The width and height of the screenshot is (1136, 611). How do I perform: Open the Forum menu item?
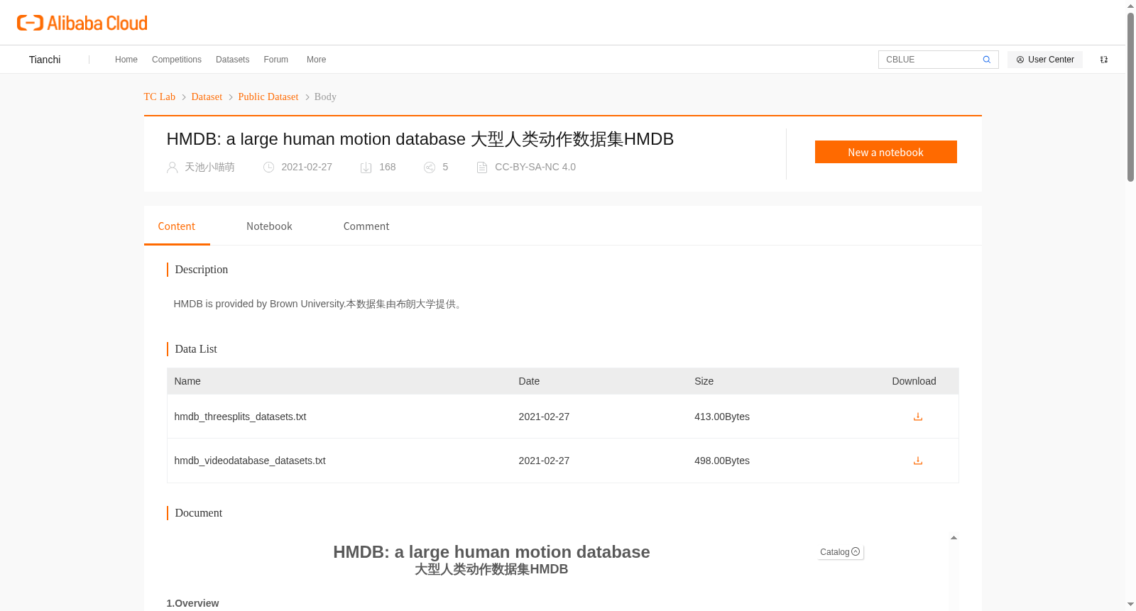pos(275,60)
